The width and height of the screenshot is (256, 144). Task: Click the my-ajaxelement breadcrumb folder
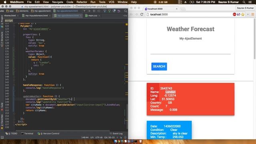tap(41, 11)
